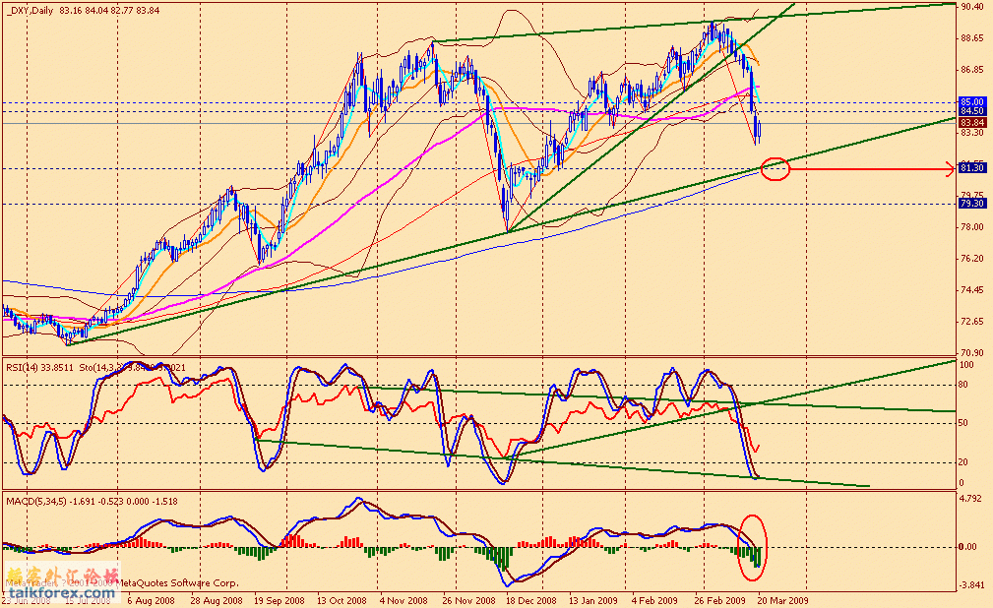Viewport: 993px width, 608px height.
Task: Select the 20 Mar 2009 date label
Action: [x=782, y=600]
